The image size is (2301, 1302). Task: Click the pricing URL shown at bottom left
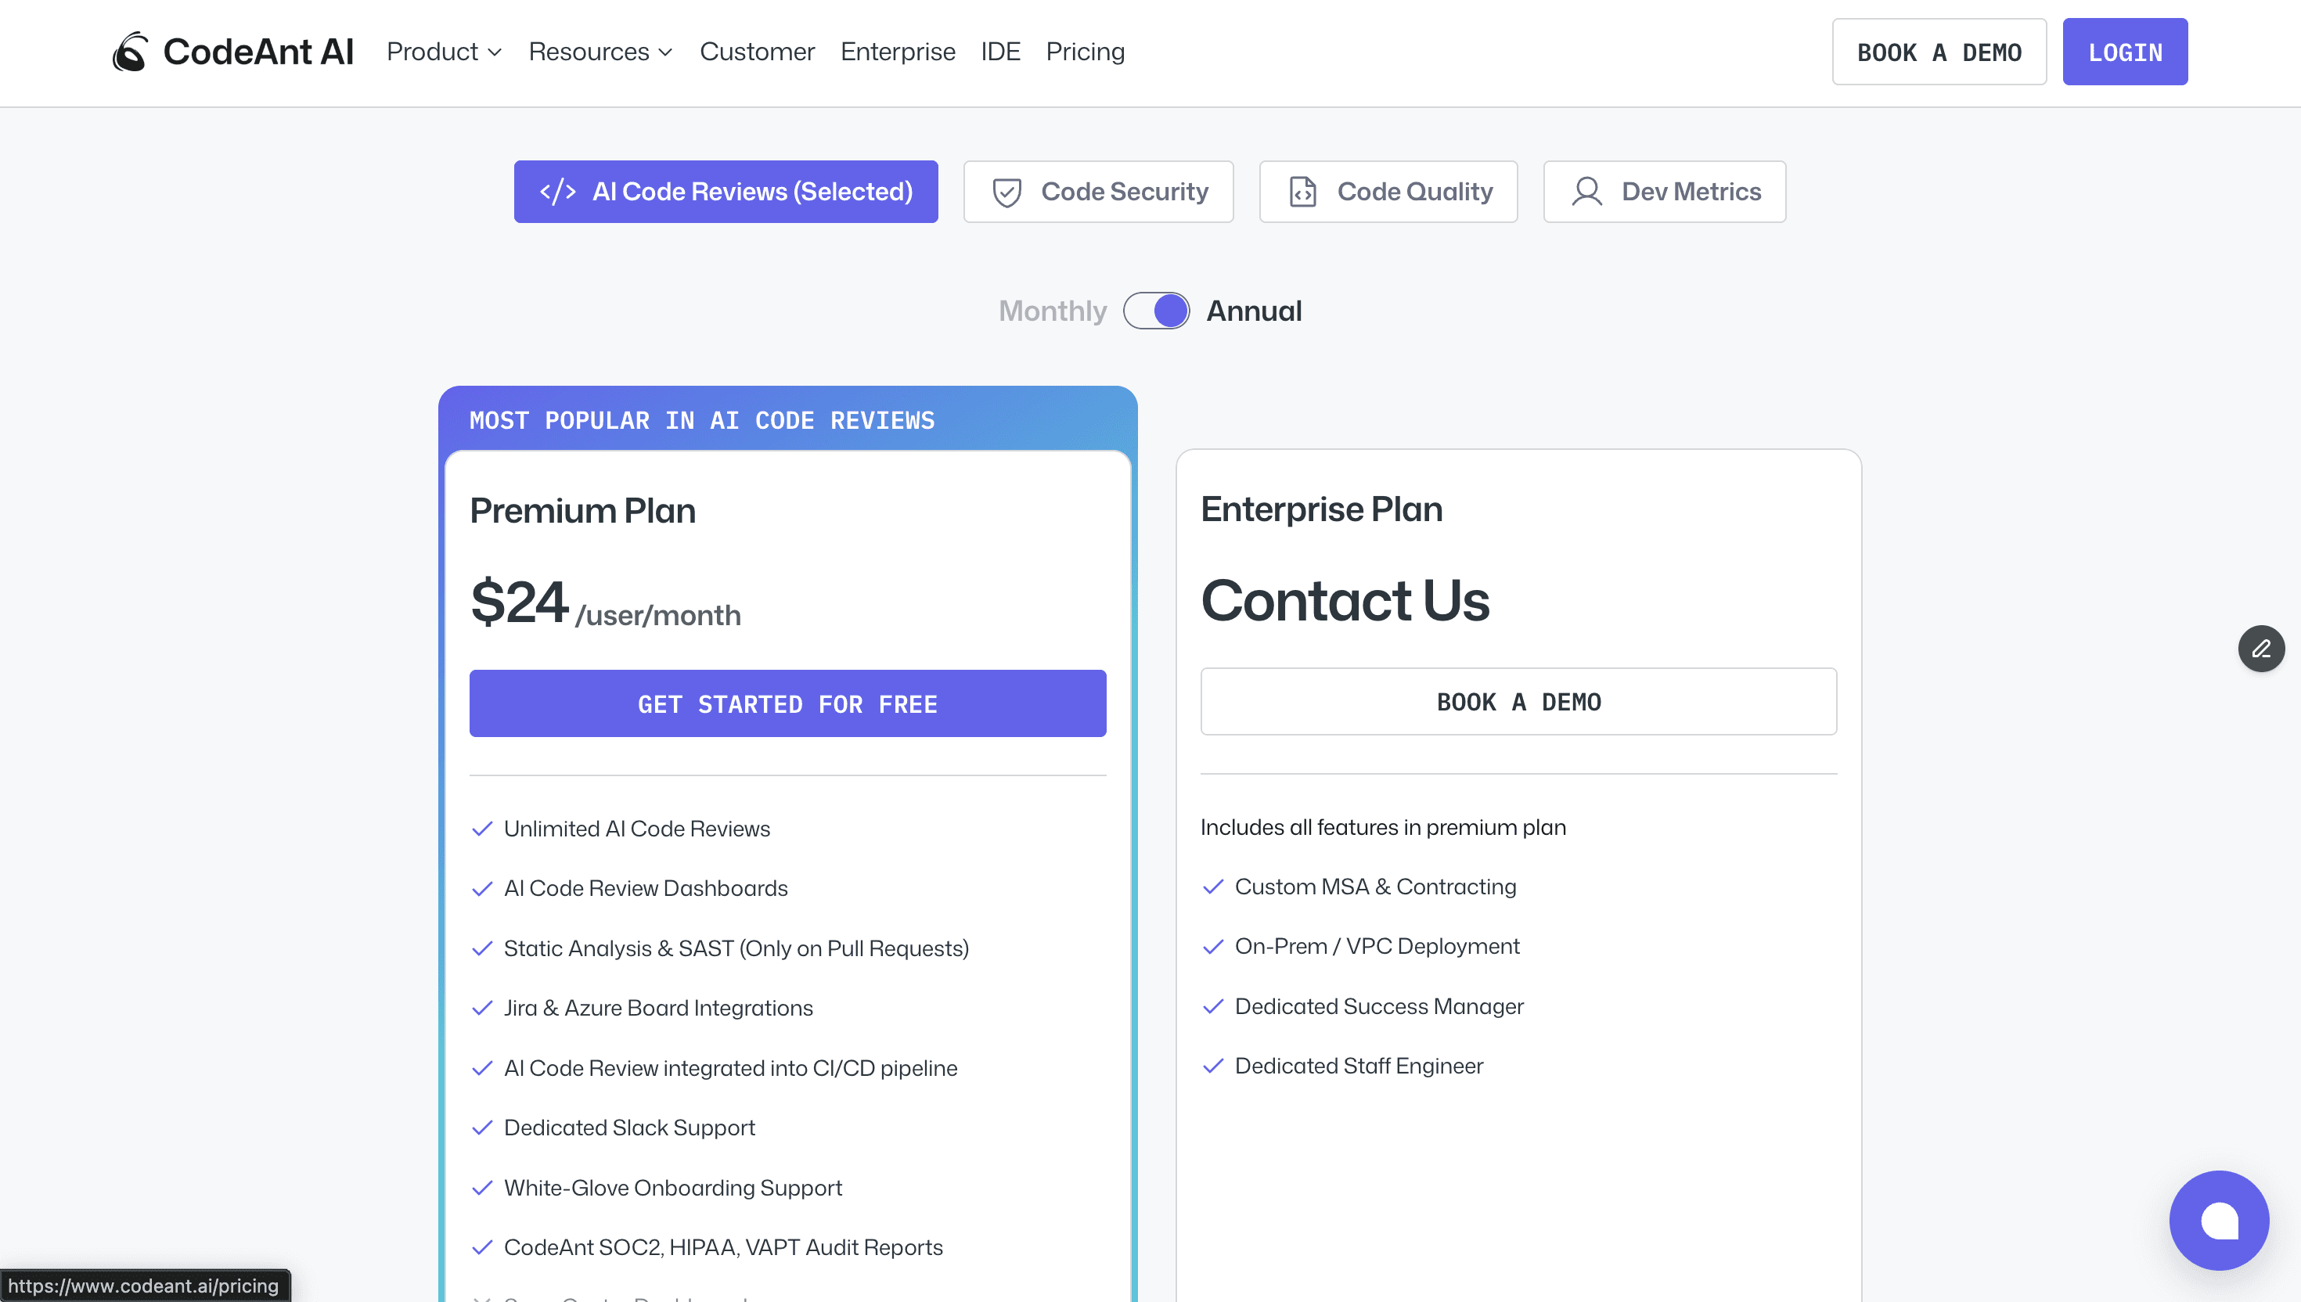click(145, 1286)
